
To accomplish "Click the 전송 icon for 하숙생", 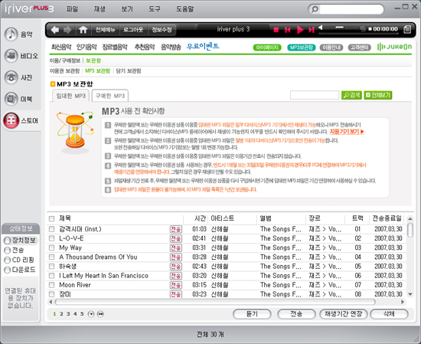I will [176, 267].
